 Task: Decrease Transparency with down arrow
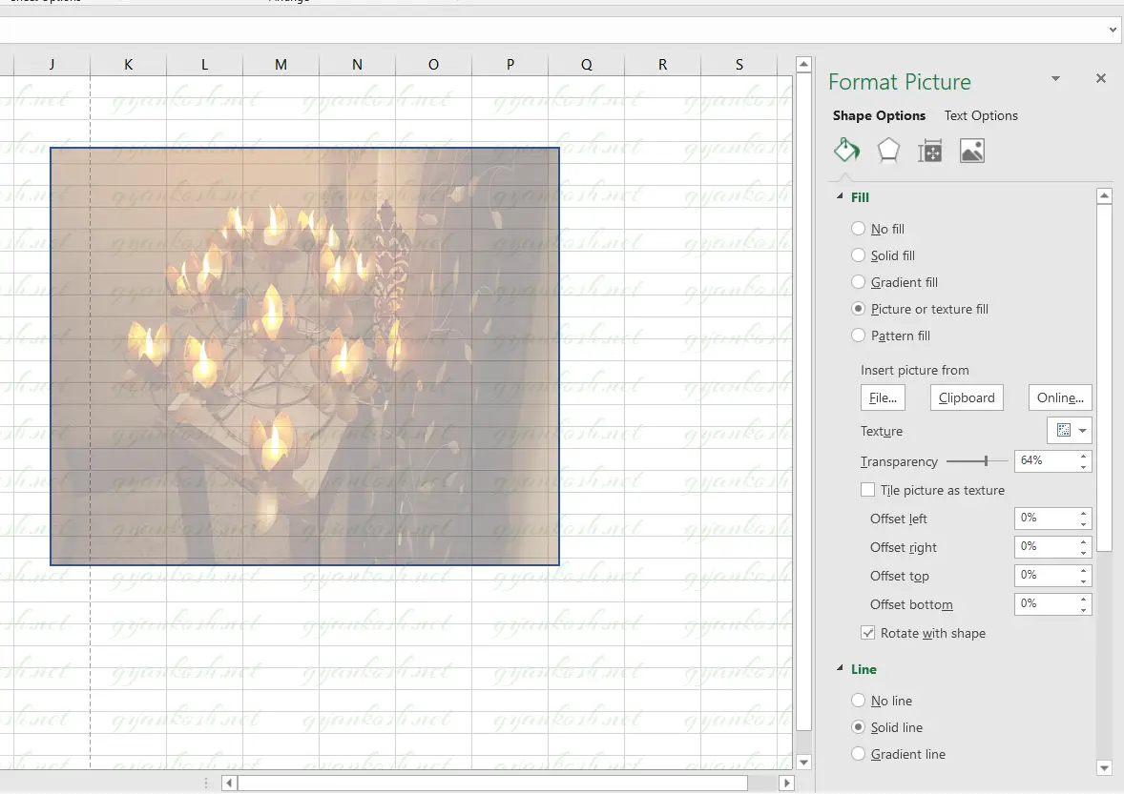[x=1084, y=467]
